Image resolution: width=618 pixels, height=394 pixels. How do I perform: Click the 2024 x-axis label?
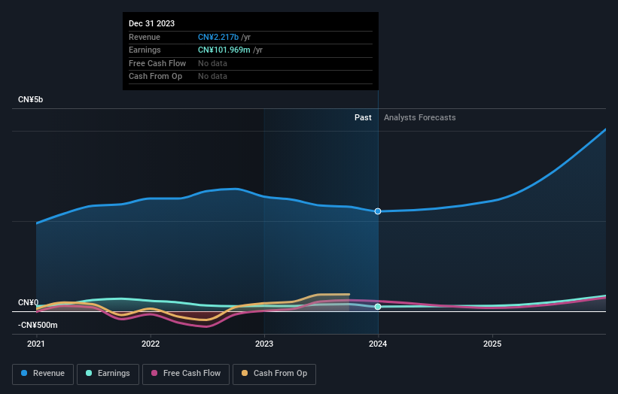(378, 344)
